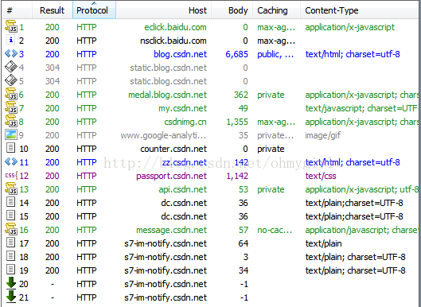
Task: Click the Protocol column header
Action: tap(94, 10)
